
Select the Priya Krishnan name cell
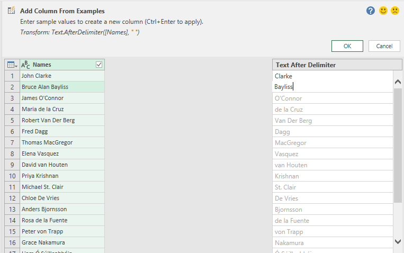[x=62, y=176]
